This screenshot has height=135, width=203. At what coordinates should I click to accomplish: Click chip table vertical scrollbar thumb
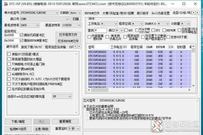tap(193, 50)
